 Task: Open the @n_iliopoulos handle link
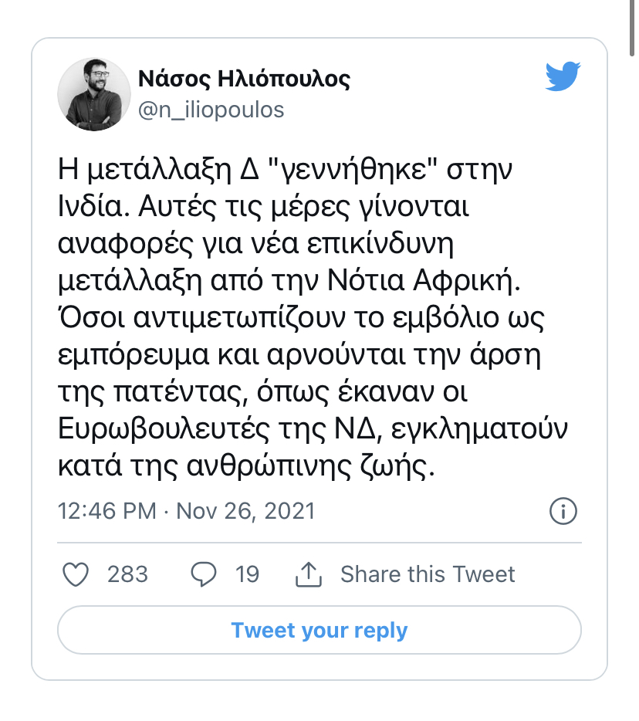pyautogui.click(x=211, y=110)
